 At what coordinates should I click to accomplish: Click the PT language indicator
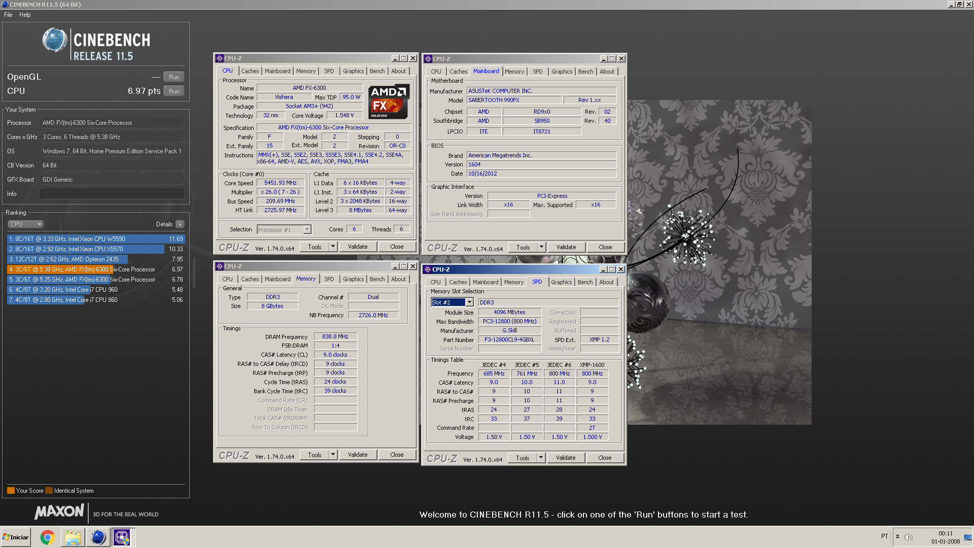(884, 536)
